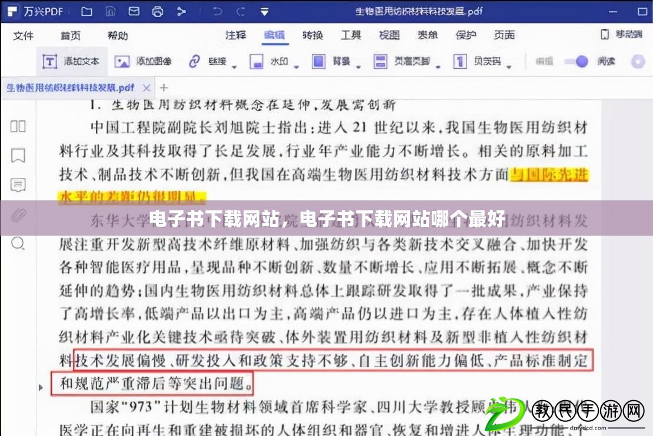Click the 万兴PDF logo icon
The height and width of the screenshot is (436, 653).
pyautogui.click(x=12, y=11)
